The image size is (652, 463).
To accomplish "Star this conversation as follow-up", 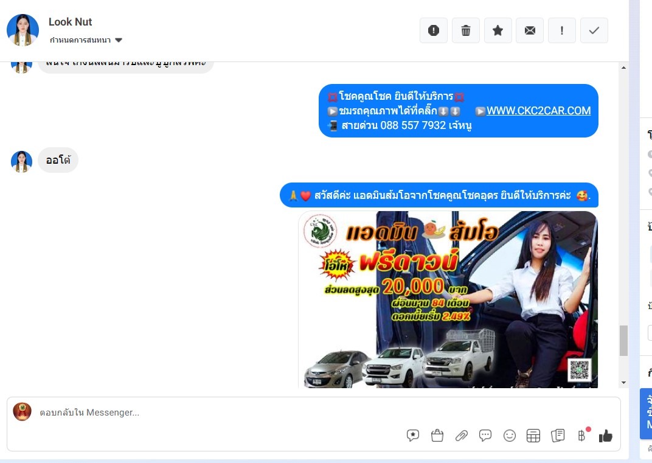I will pyautogui.click(x=498, y=30).
